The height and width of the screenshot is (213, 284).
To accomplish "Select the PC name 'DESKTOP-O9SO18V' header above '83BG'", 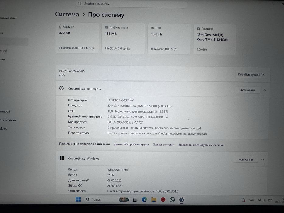I will [72, 71].
